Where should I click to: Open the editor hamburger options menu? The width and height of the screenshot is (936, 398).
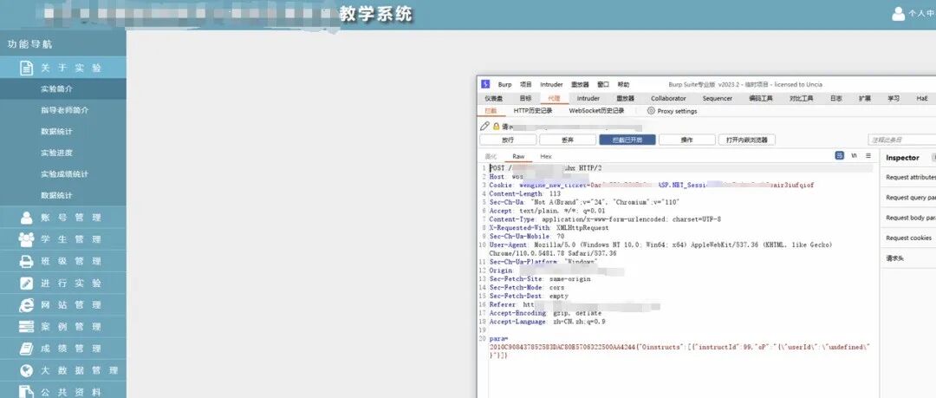click(868, 155)
